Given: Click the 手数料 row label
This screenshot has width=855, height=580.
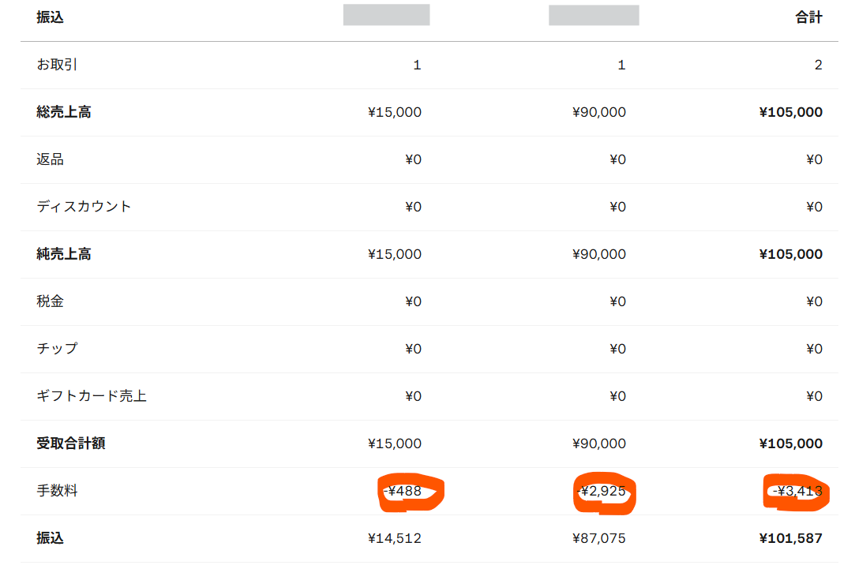Looking at the screenshot, I should coord(57,491).
